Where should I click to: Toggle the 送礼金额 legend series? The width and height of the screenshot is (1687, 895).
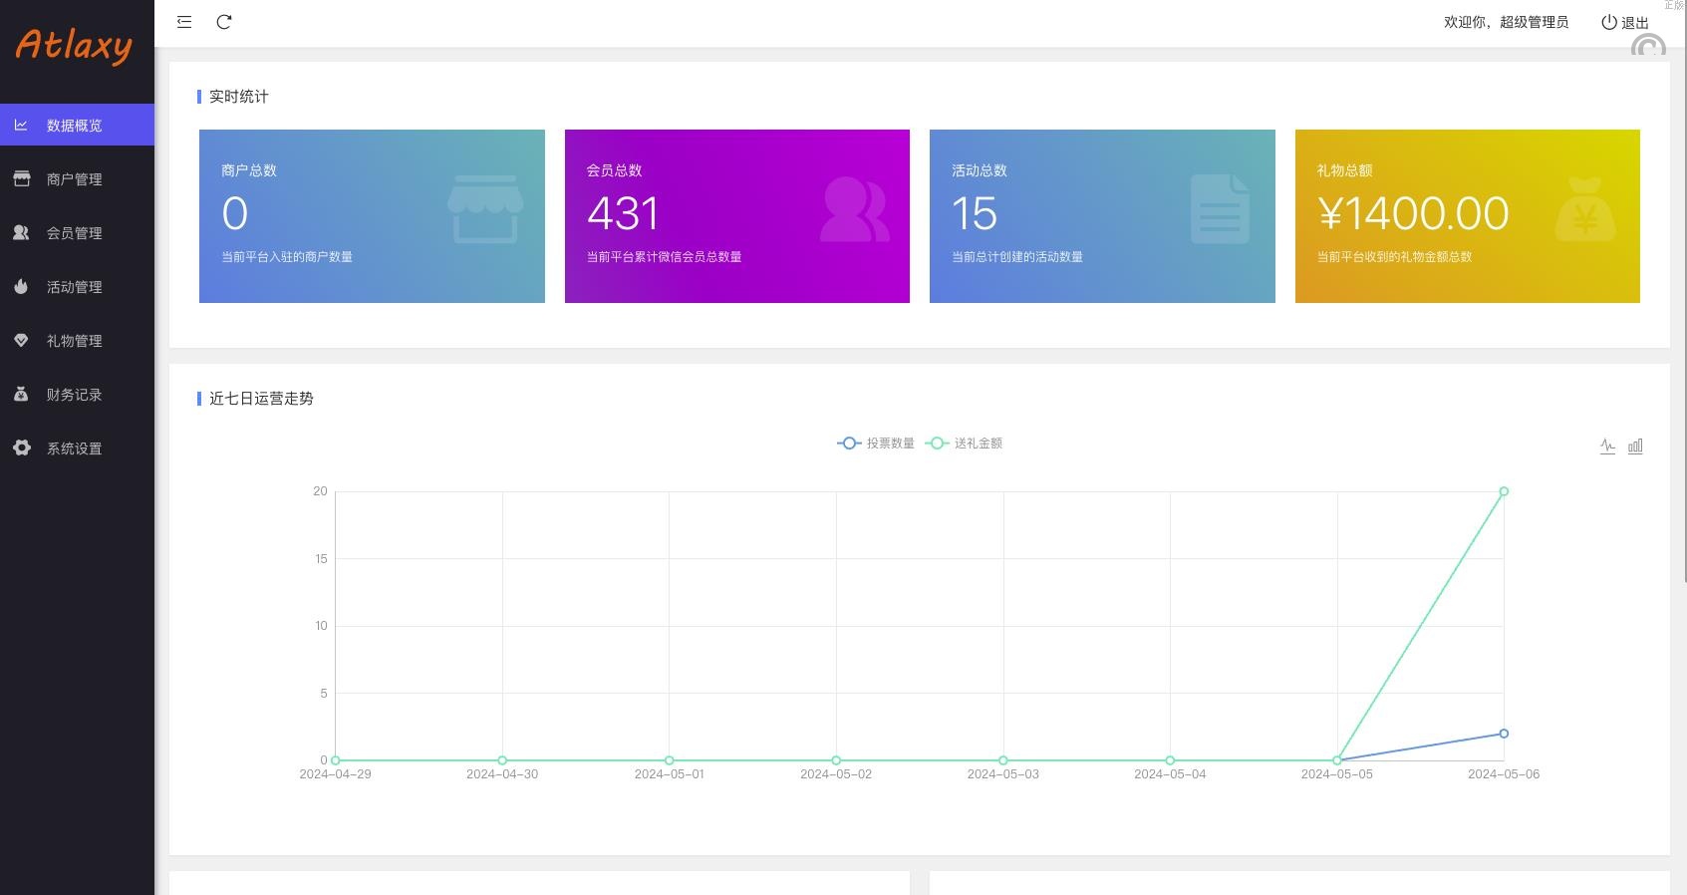(964, 444)
